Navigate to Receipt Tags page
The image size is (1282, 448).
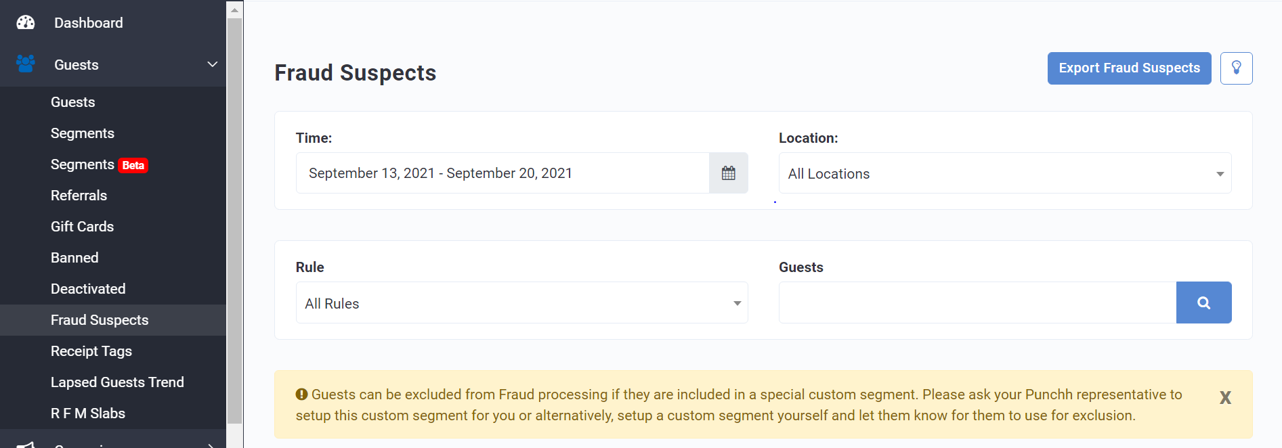[x=91, y=351]
